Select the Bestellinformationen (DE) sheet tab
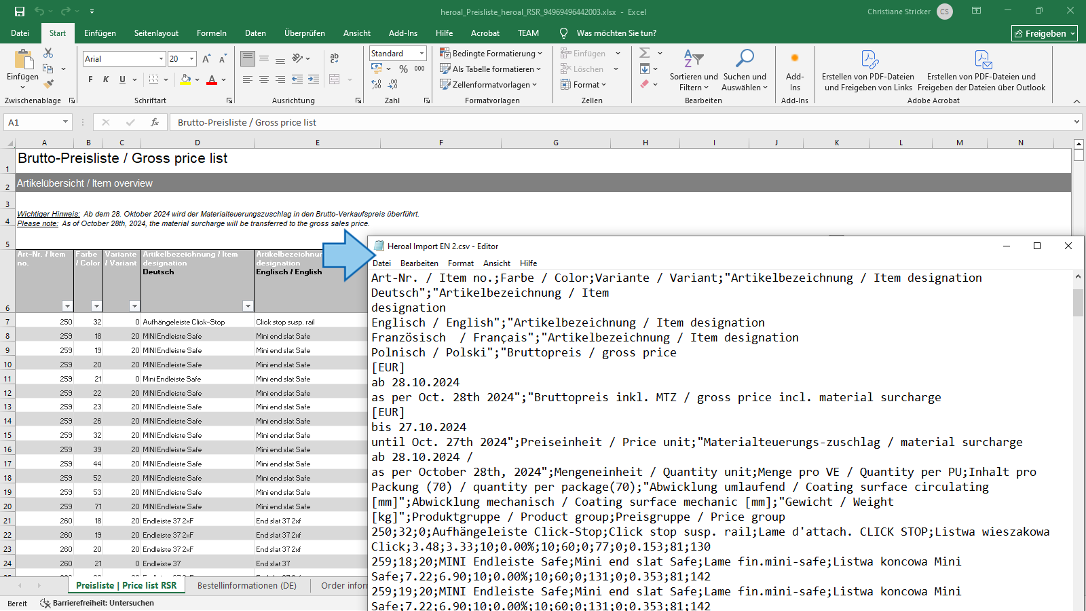This screenshot has width=1086, height=611. (x=247, y=585)
